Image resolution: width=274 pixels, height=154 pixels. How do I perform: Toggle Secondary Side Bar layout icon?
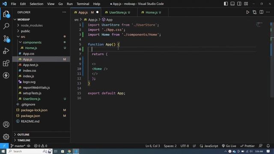pos(239,4)
